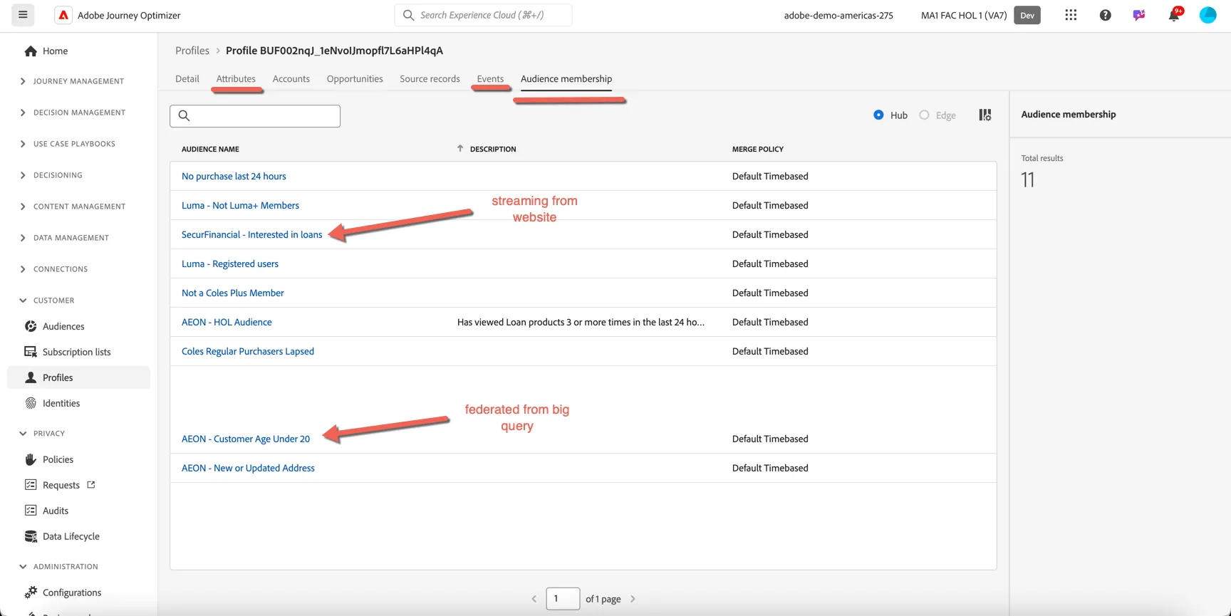This screenshot has width=1231, height=616.
Task: Click the audience search field
Action: coord(255,115)
